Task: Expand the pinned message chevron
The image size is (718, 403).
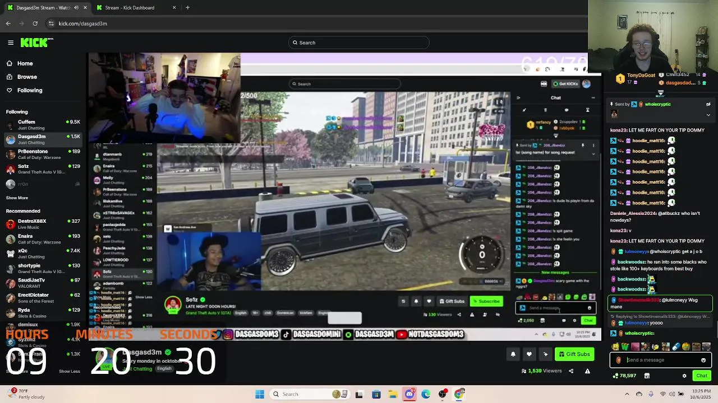Action: (x=708, y=115)
